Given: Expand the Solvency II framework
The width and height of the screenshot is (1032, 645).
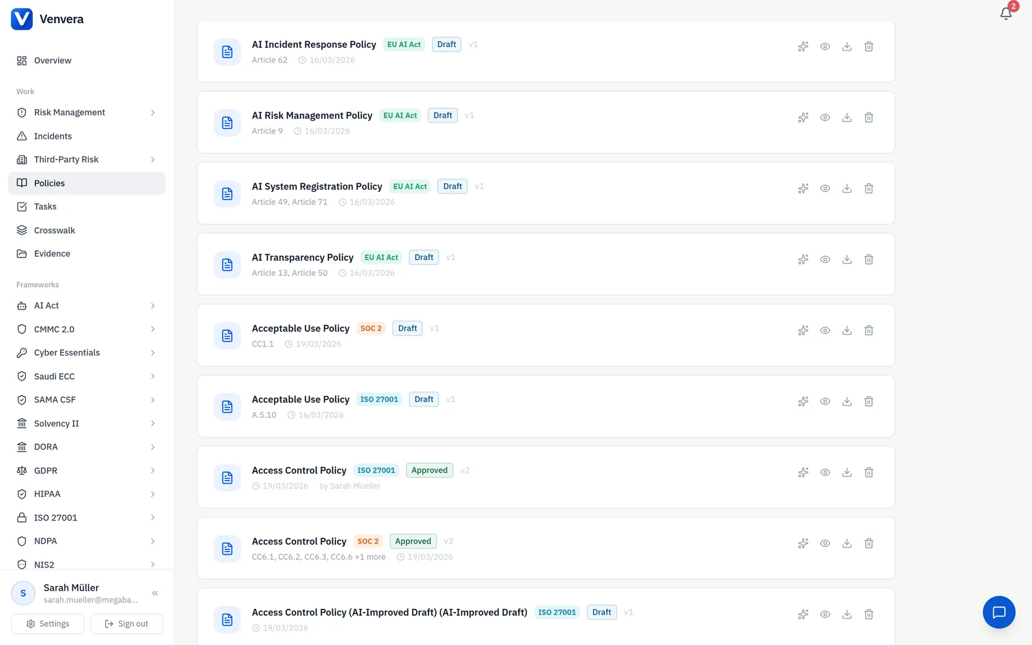Looking at the screenshot, I should 153,423.
